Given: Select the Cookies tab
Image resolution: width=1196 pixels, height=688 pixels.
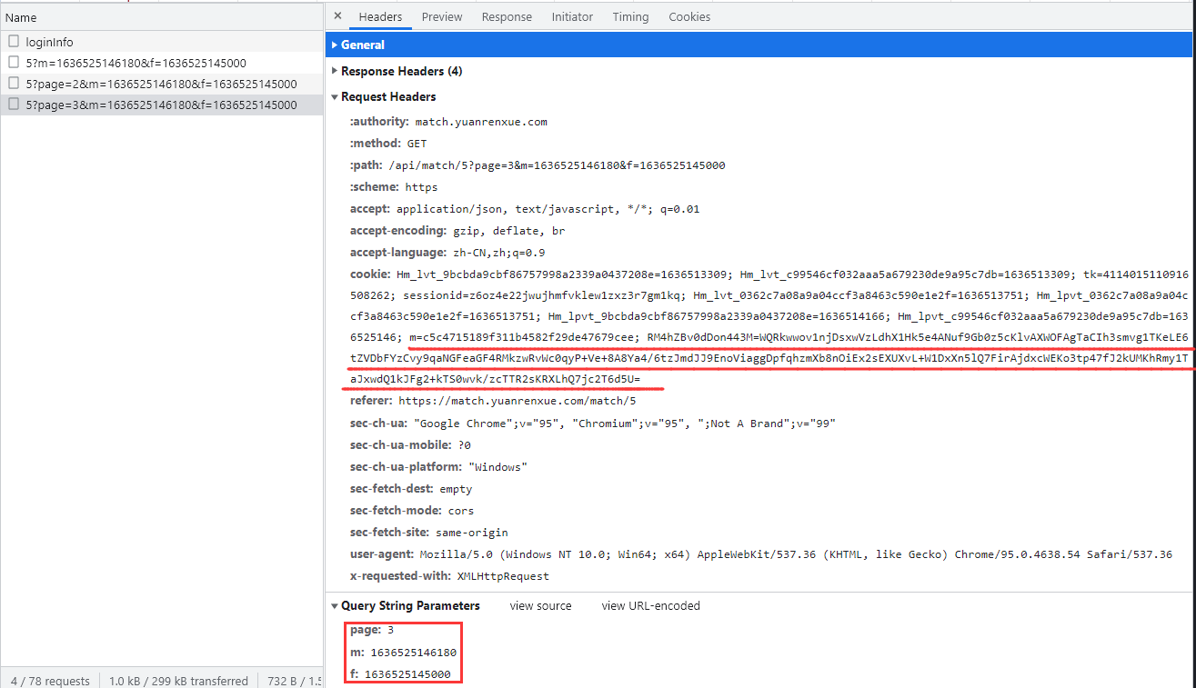Looking at the screenshot, I should pyautogui.click(x=689, y=17).
